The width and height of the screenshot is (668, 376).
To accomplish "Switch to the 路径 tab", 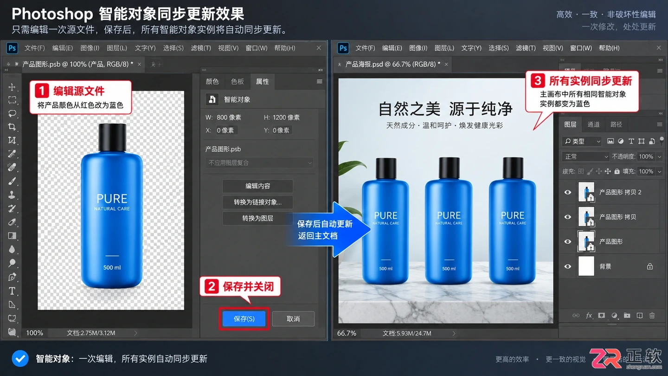I will [x=616, y=124].
